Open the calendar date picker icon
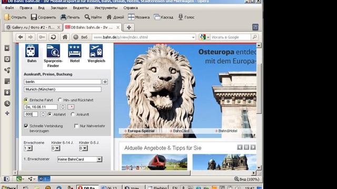The height and width of the screenshot is (189, 337). point(71,107)
